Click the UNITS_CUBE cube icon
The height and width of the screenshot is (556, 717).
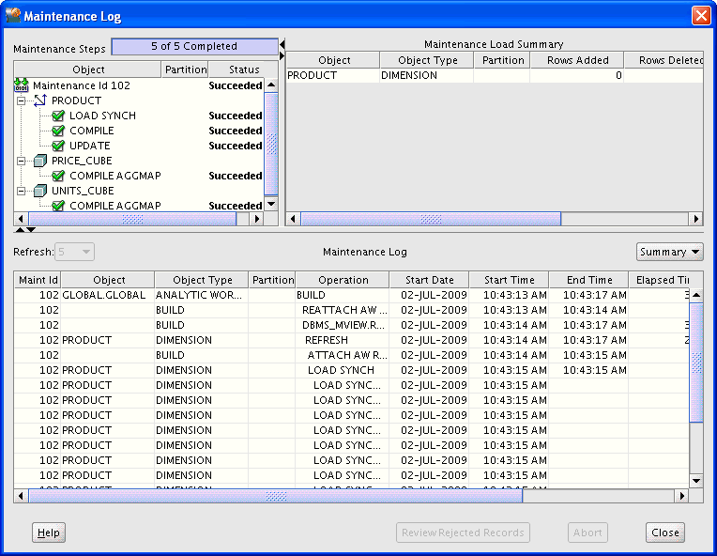coord(40,191)
